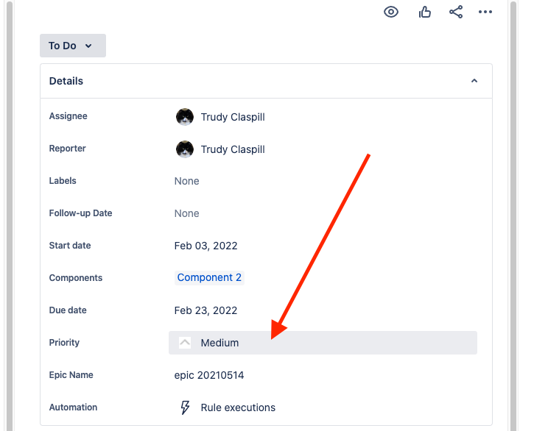Open the three-dot more actions menu

(x=485, y=12)
